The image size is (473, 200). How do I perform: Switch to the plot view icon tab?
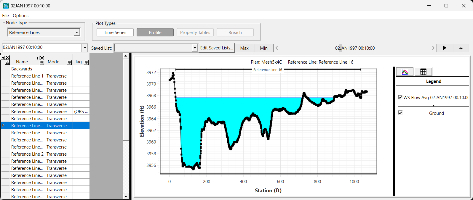pos(405,72)
